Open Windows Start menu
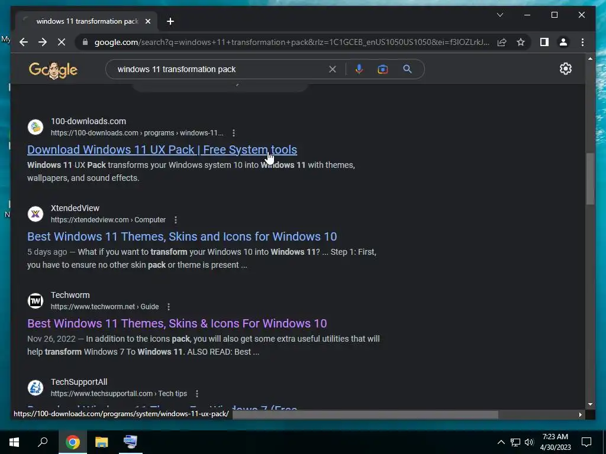 point(14,442)
